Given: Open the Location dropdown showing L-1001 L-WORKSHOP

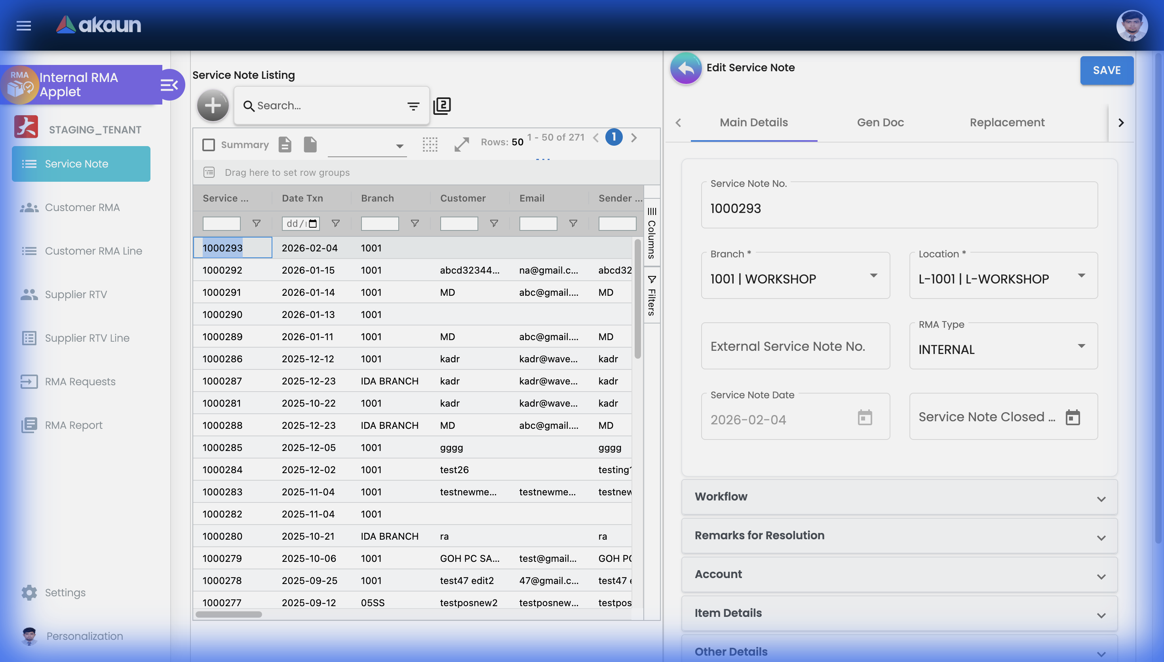Looking at the screenshot, I should [1082, 276].
